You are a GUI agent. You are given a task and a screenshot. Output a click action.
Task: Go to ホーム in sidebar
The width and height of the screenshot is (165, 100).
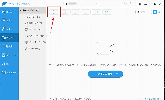click(9, 12)
